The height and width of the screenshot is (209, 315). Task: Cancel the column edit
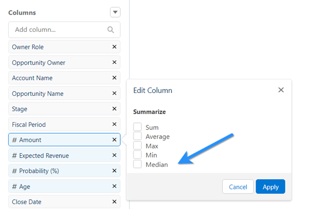(238, 186)
